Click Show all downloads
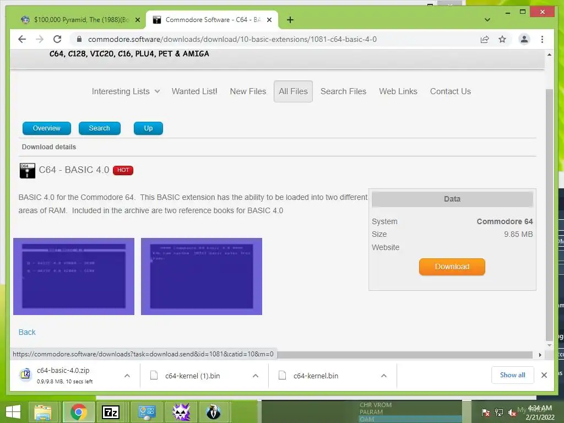The image size is (564, 423). 512,375
